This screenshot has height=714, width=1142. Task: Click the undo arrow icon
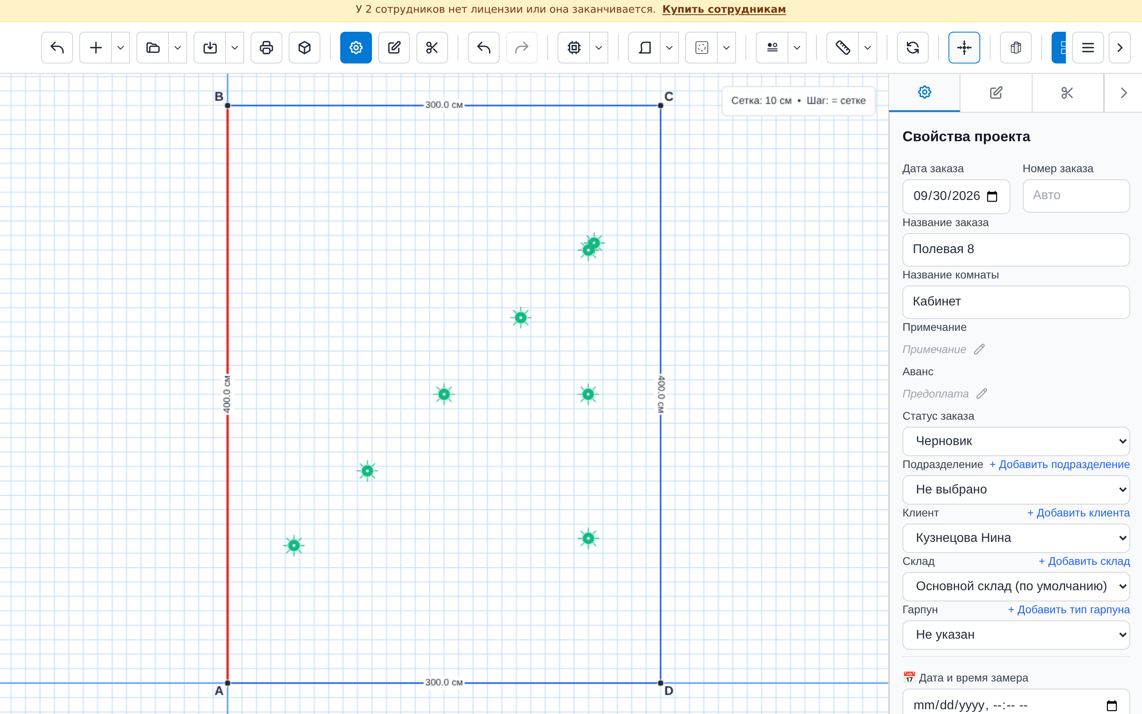[484, 48]
